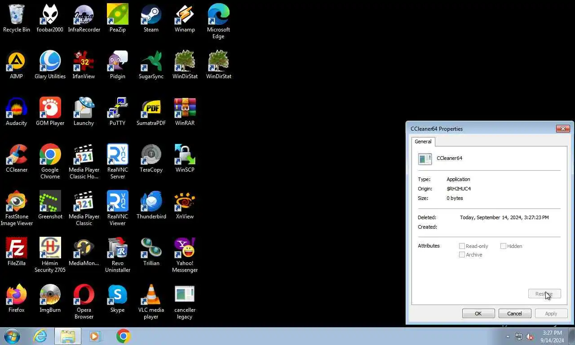Confirm the dialog with OK
This screenshot has width=575, height=345.
tap(478, 314)
